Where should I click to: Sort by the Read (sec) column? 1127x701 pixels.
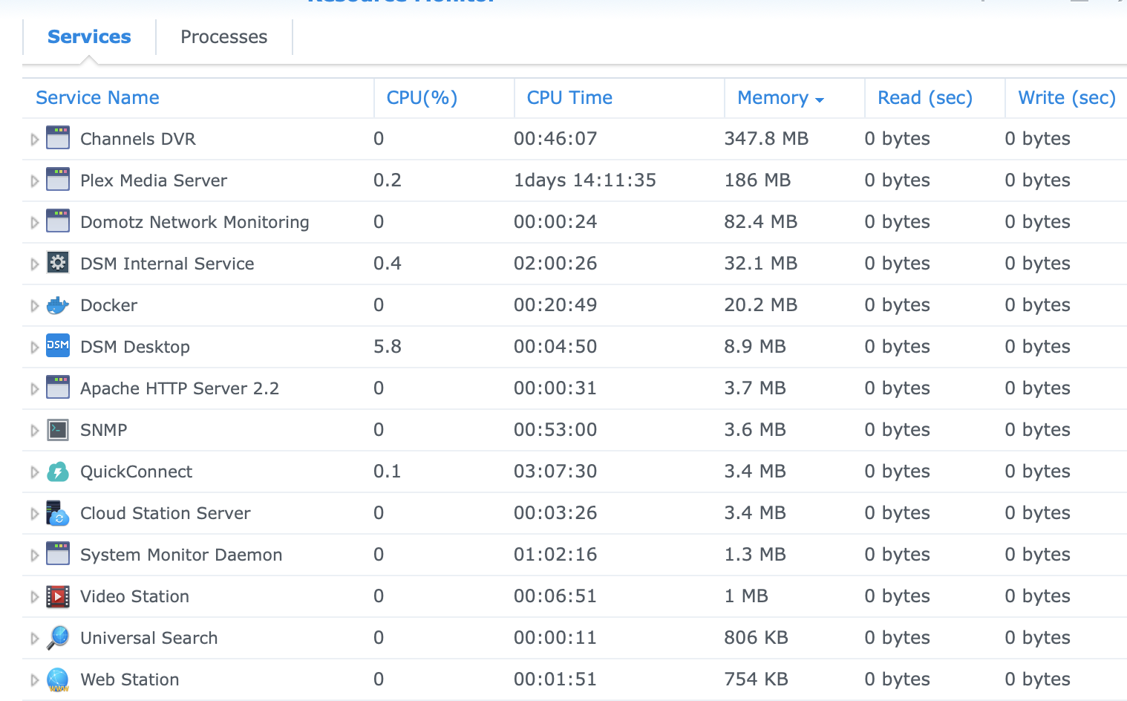tap(924, 98)
